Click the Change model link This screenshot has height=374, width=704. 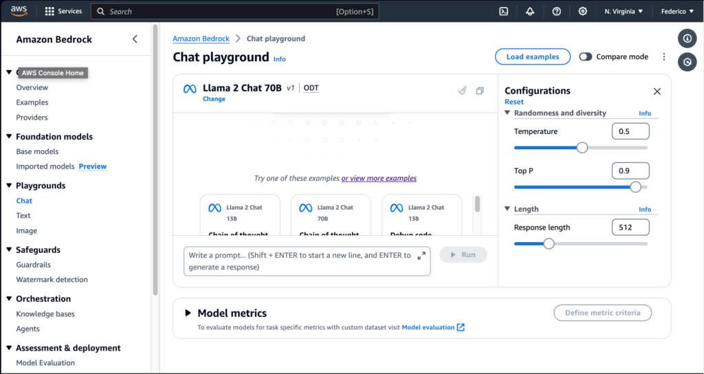coord(214,99)
